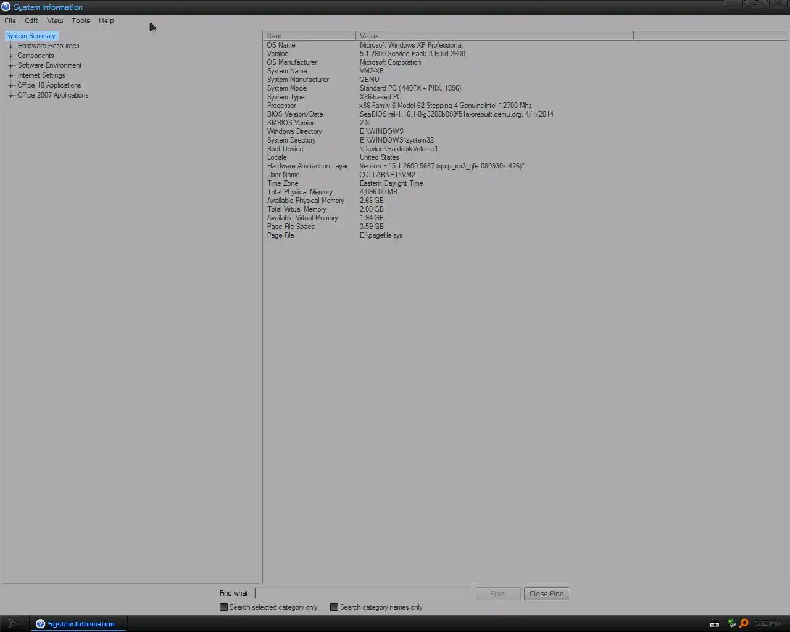The image size is (790, 632).
Task: Expand the Components node
Action: coord(10,56)
